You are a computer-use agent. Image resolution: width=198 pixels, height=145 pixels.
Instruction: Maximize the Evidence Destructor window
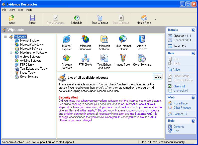click(188, 4)
